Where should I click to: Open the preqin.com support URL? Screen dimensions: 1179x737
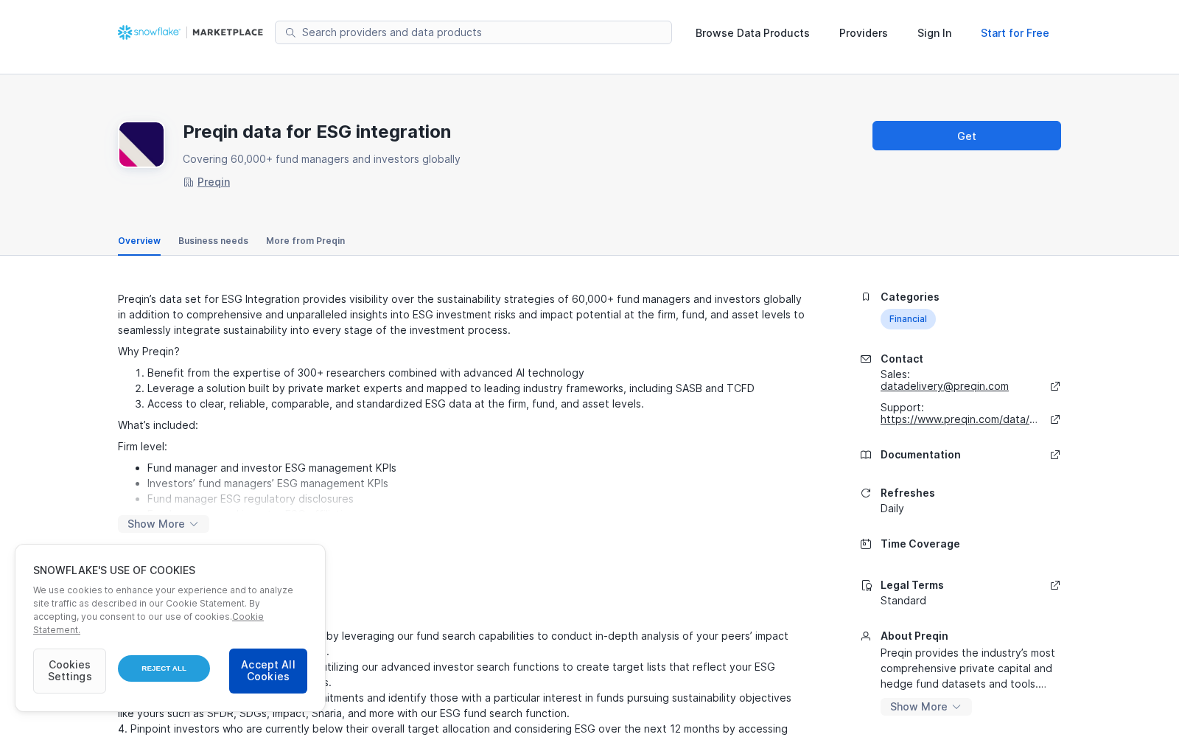tap(959, 419)
